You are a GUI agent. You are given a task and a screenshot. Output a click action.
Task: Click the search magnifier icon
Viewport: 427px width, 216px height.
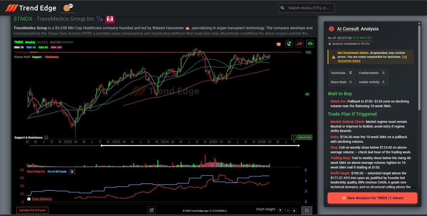click(x=283, y=8)
